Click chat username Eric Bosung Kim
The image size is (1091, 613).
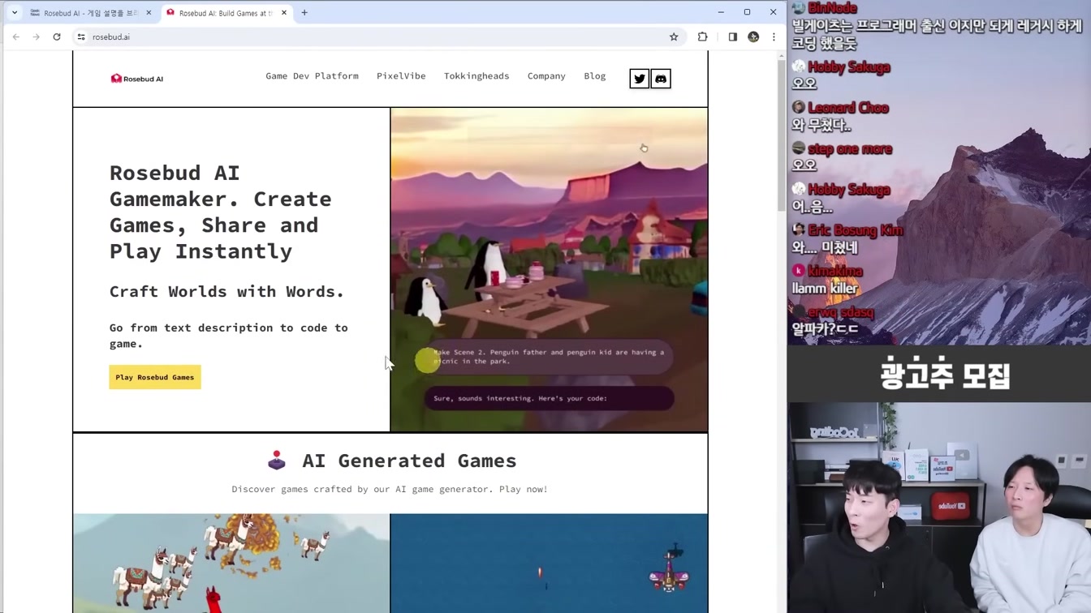[x=856, y=230]
